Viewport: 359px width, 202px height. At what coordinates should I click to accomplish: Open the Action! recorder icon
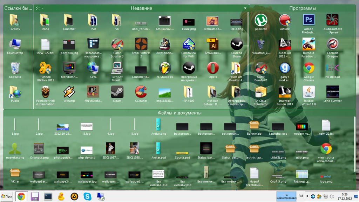tap(285, 22)
